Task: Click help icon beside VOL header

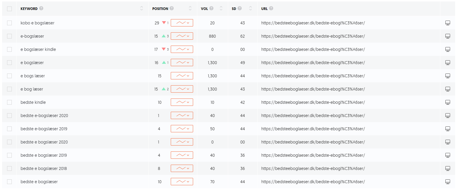Action: click(211, 8)
